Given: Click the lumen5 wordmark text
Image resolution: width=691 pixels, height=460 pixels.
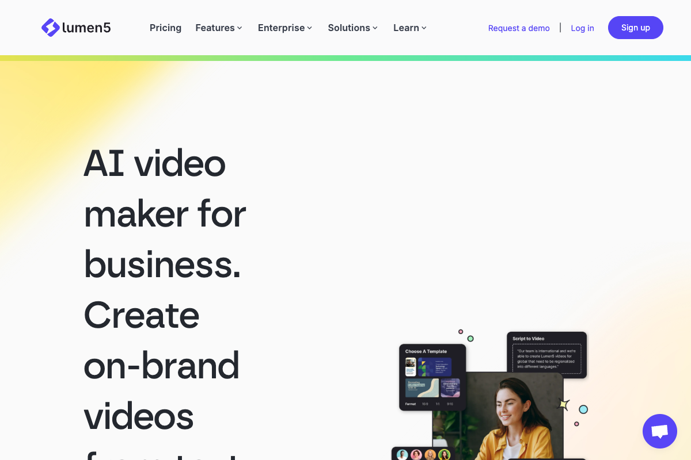Looking at the screenshot, I should coord(87,28).
